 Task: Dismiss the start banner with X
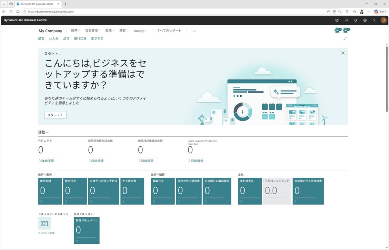tap(343, 53)
